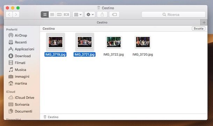The image size is (213, 126).
Task: Open Immagini in the sidebar
Action: [x=19, y=77]
